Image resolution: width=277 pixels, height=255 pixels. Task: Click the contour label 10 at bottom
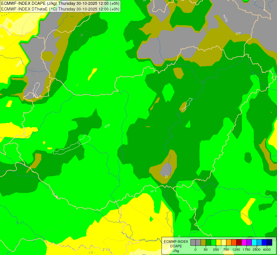91,252
